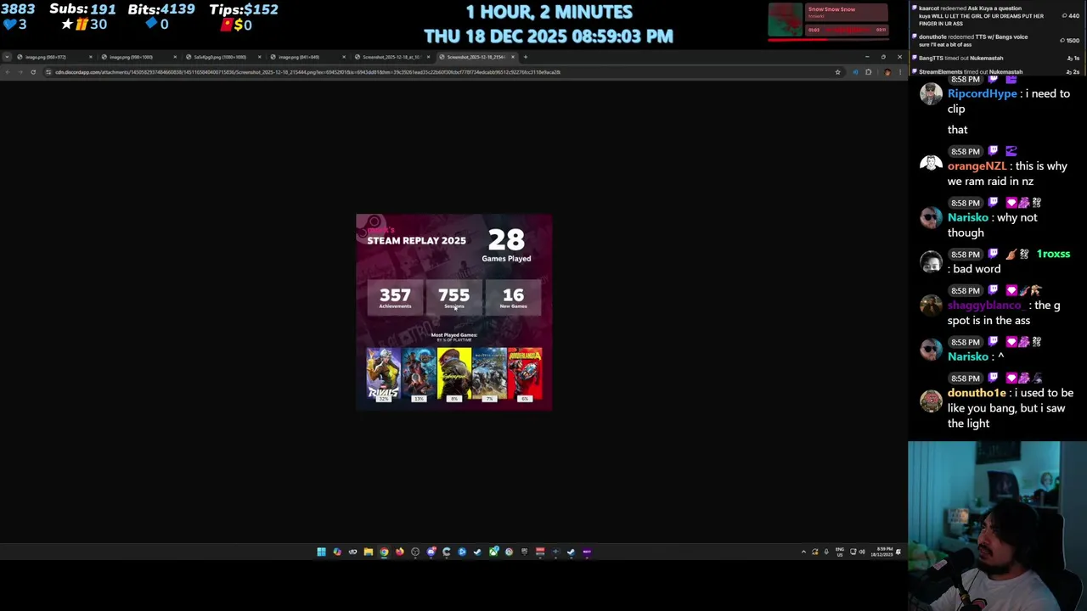This screenshot has height=611, width=1087.
Task: Open the browser extensions icon
Action: (x=868, y=72)
